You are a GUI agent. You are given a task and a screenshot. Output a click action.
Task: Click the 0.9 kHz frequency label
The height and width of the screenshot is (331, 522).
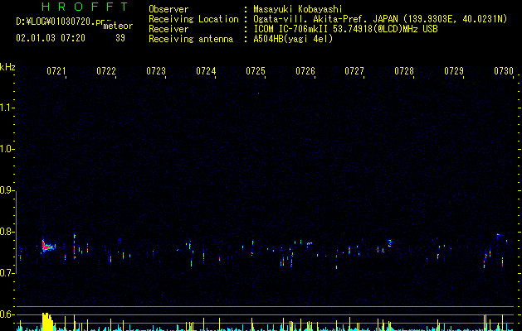(7, 190)
